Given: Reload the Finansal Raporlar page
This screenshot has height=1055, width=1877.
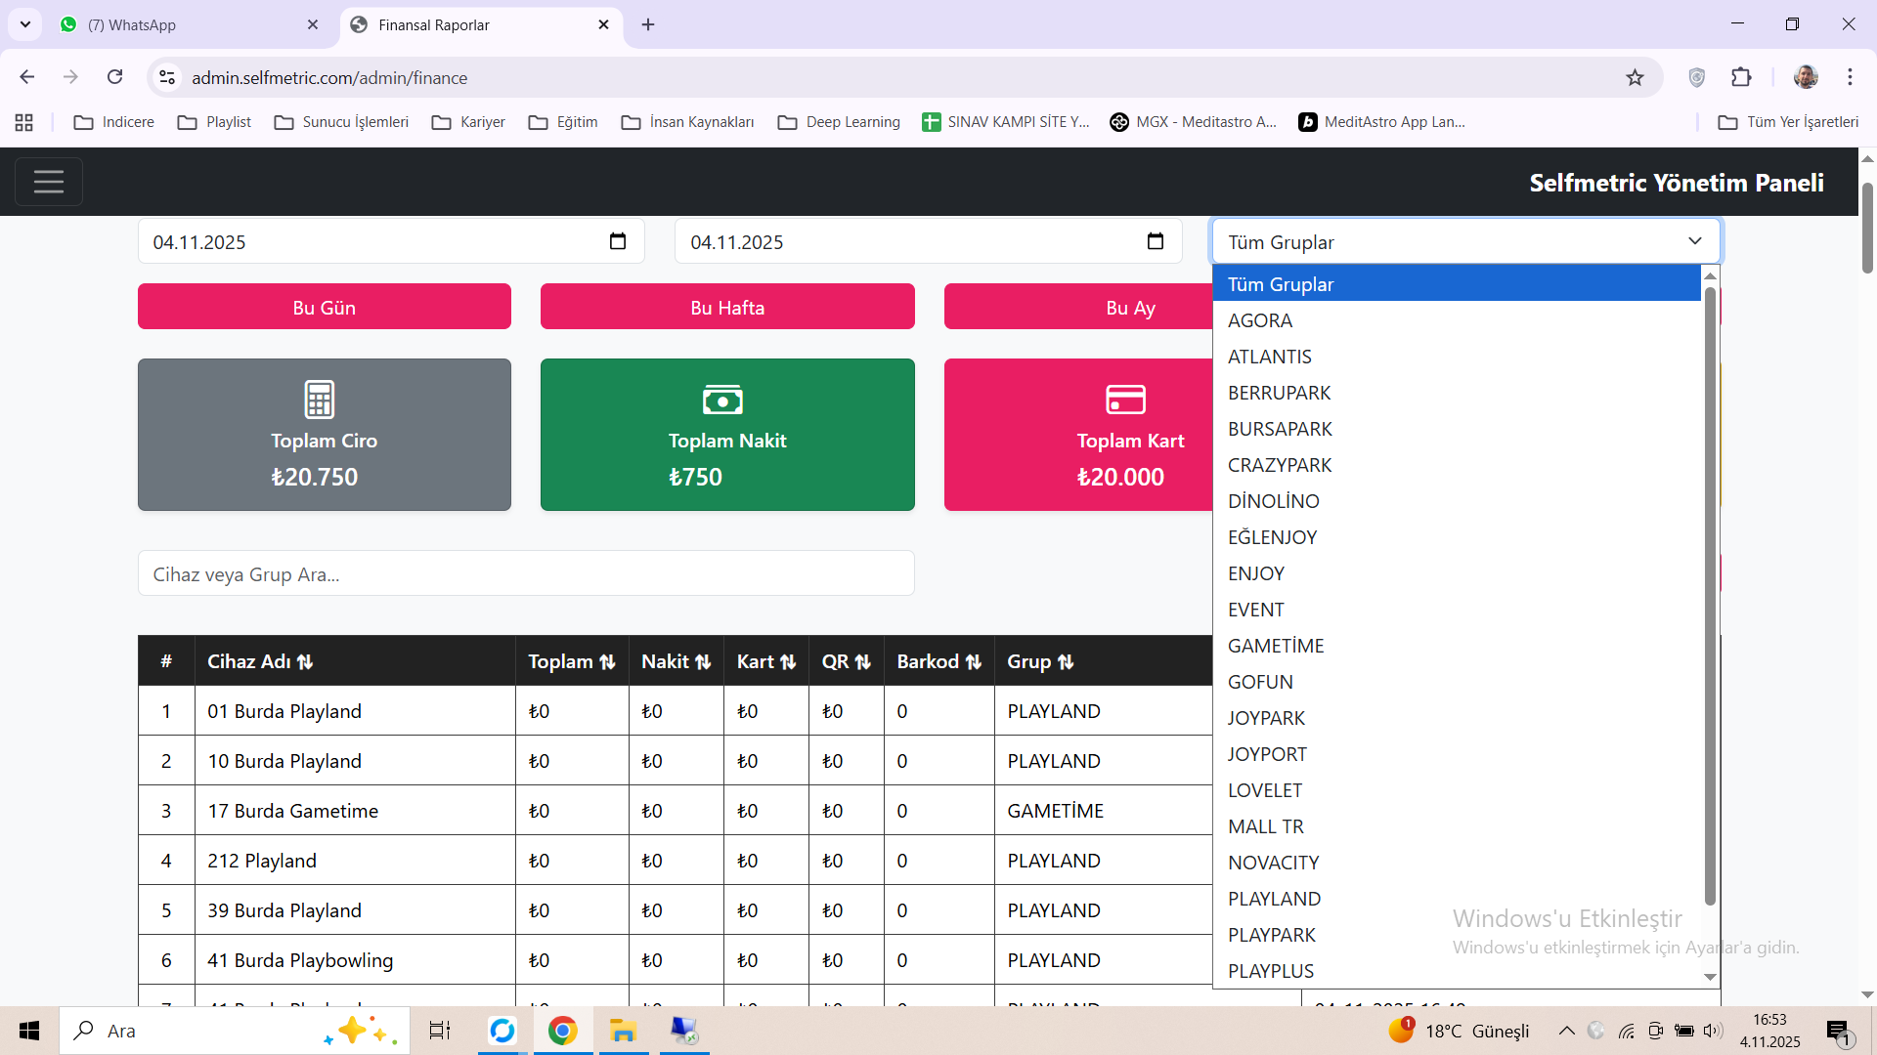Looking at the screenshot, I should 114,77.
